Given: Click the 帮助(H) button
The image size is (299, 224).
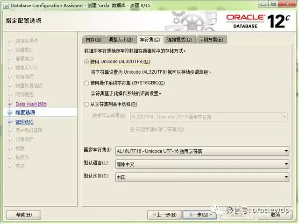Looking at the screenshot, I should [24, 215].
